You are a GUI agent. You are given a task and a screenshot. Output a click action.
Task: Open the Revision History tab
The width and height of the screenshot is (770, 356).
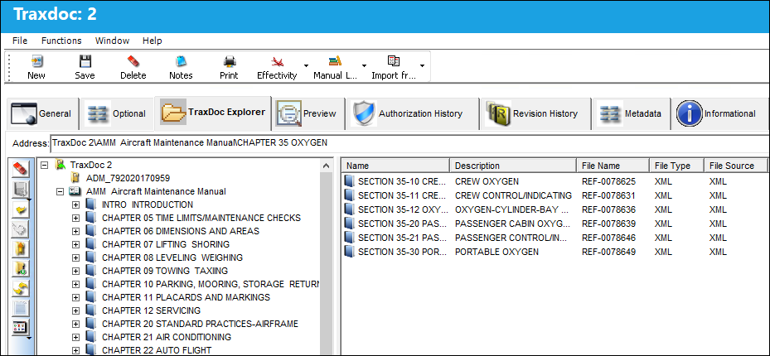[x=535, y=113]
